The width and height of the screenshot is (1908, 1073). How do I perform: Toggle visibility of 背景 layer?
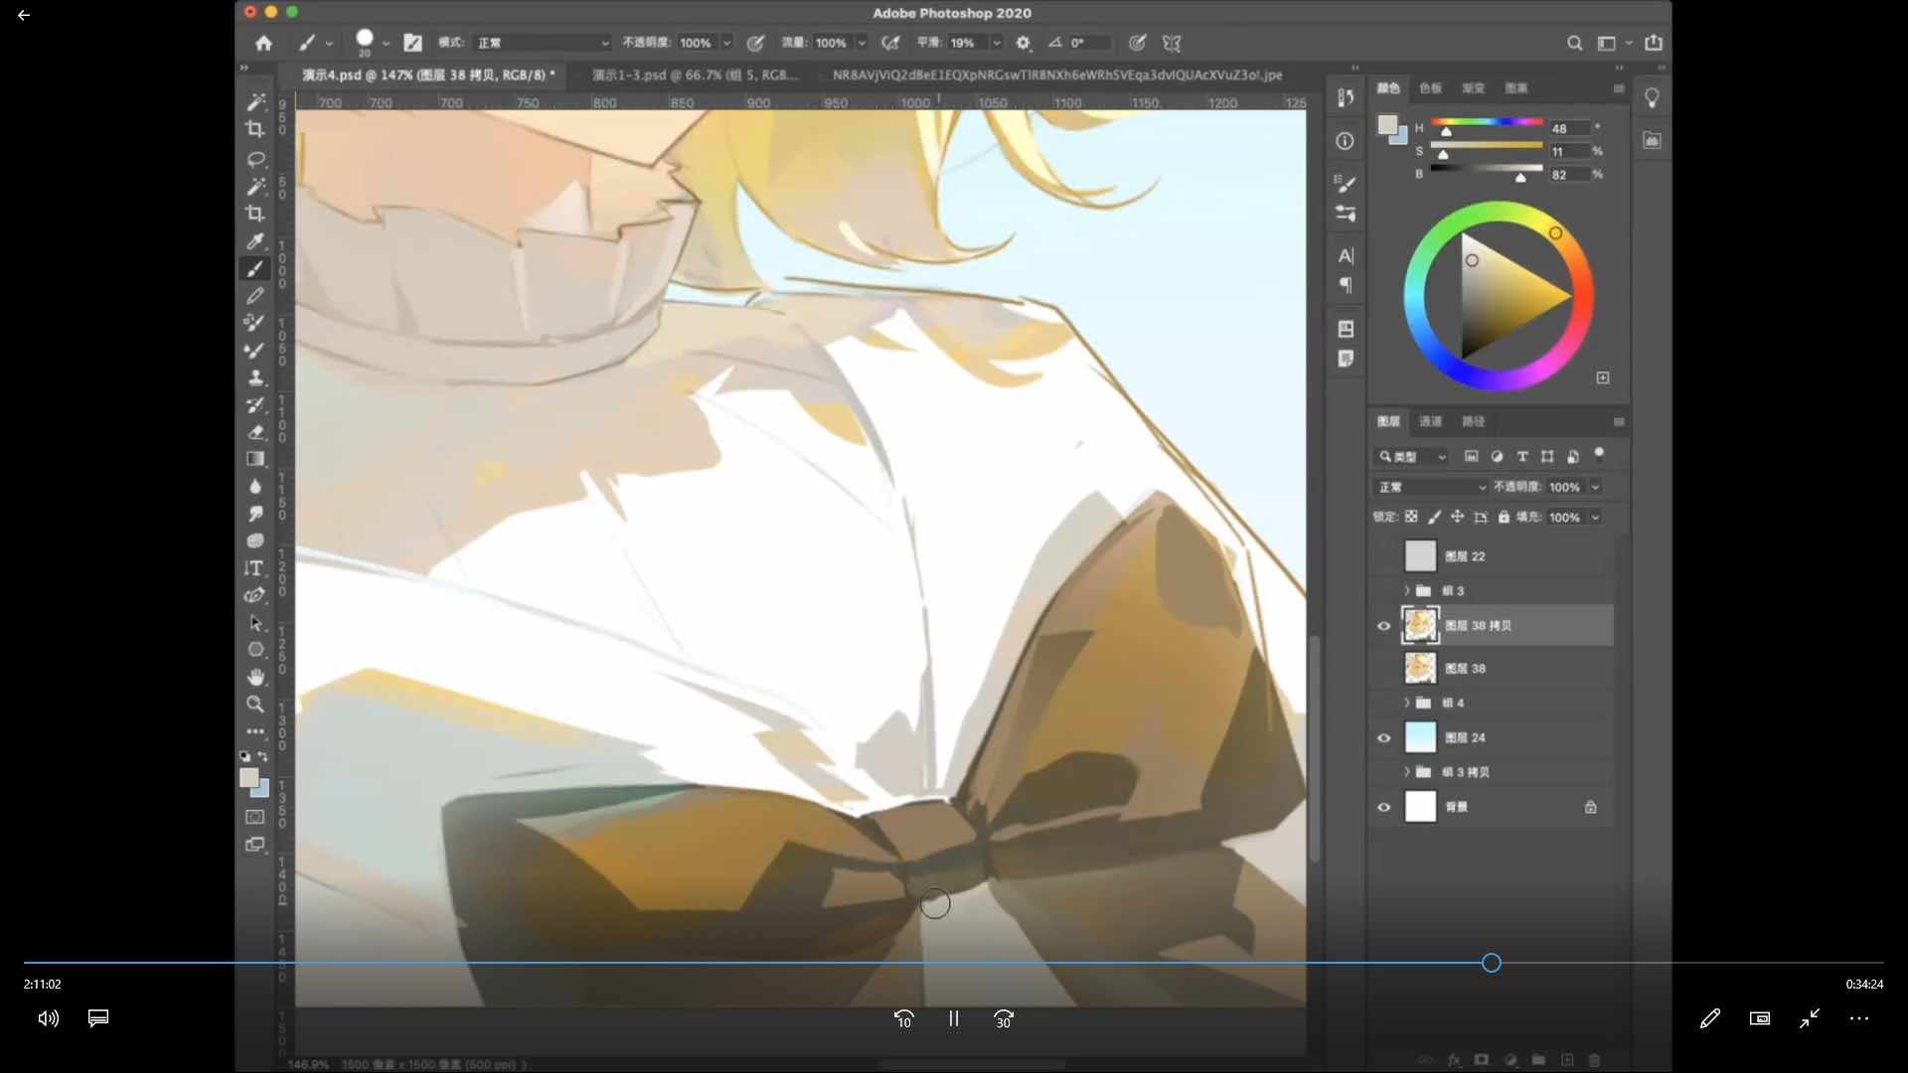click(x=1383, y=807)
